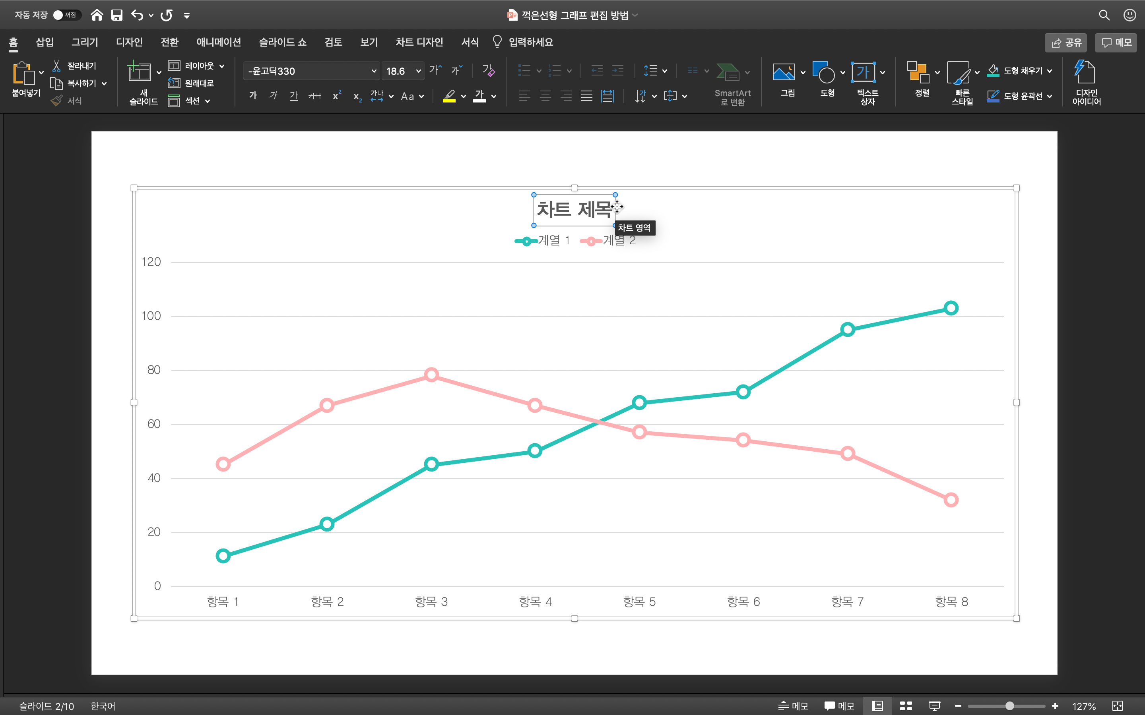Click the Insert Picture (그림) icon
Image resolution: width=1145 pixels, height=715 pixels.
(784, 72)
